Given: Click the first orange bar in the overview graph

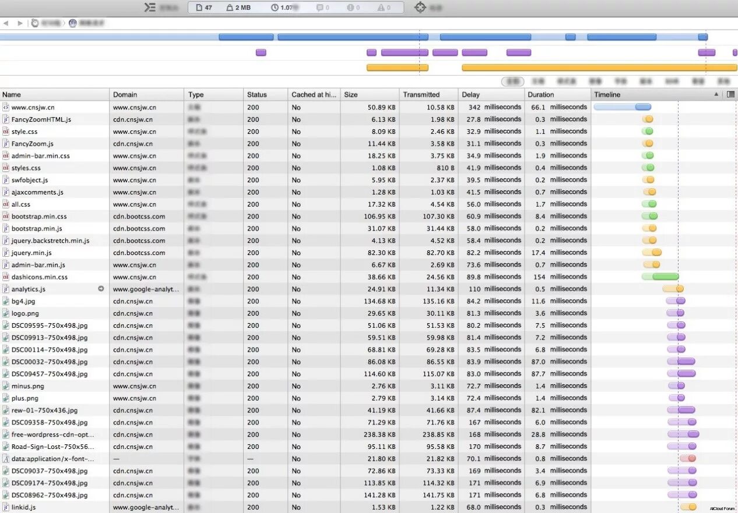Looking at the screenshot, I should click(397, 68).
